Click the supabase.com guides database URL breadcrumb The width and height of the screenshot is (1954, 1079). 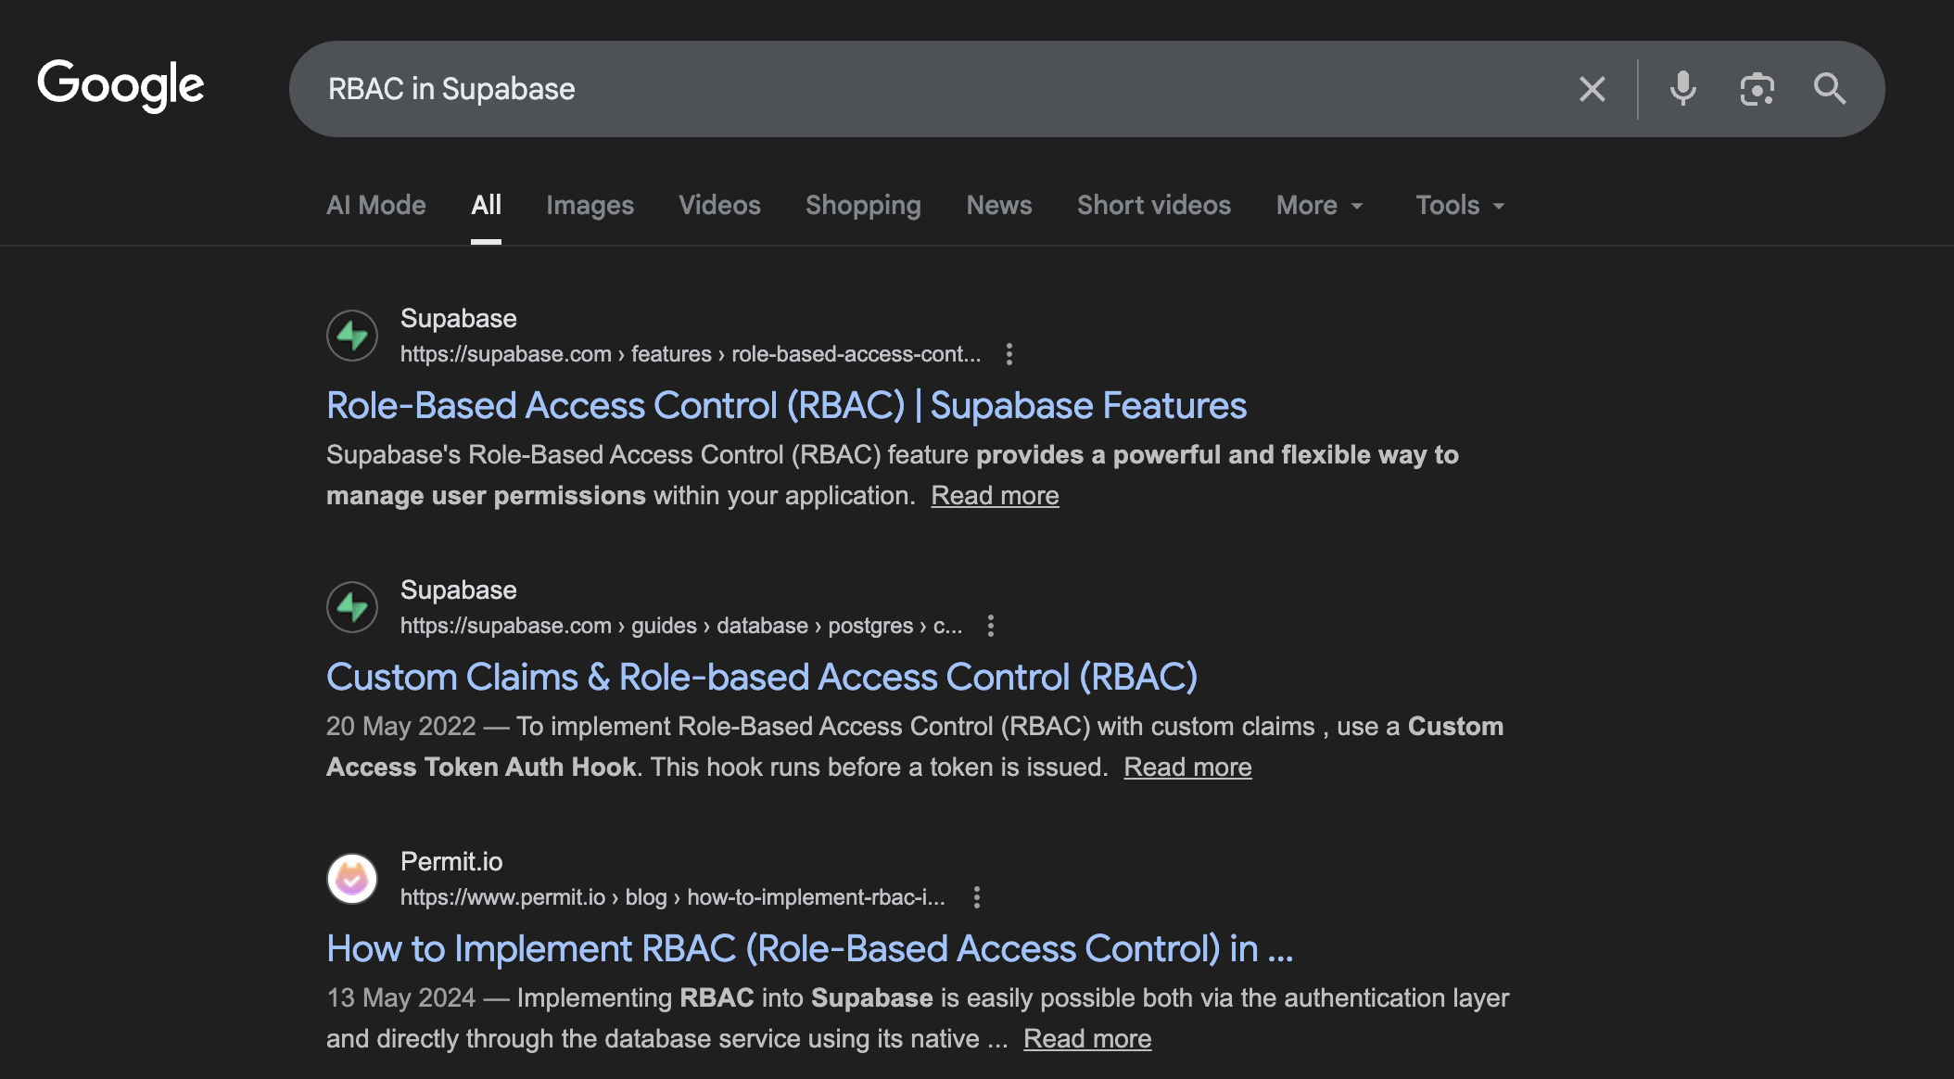[681, 626]
